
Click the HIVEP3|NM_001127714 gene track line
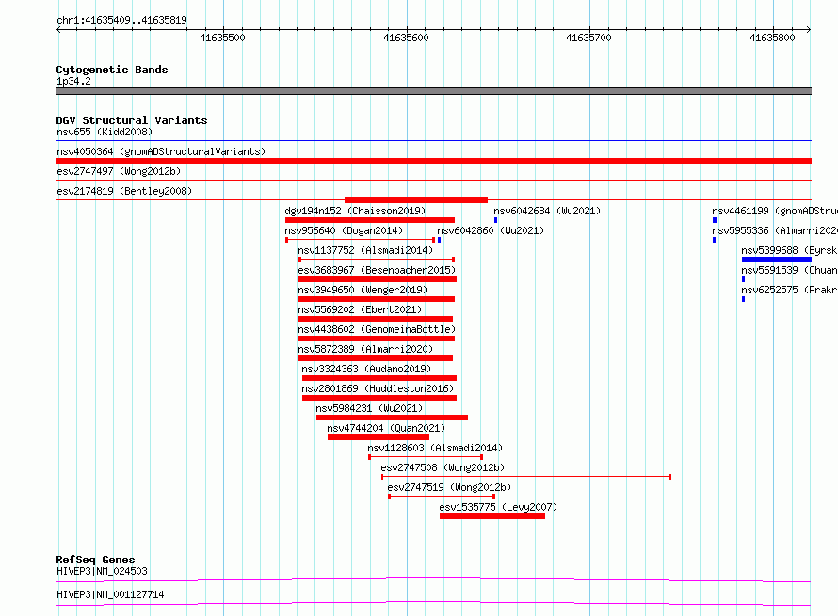click(433, 602)
